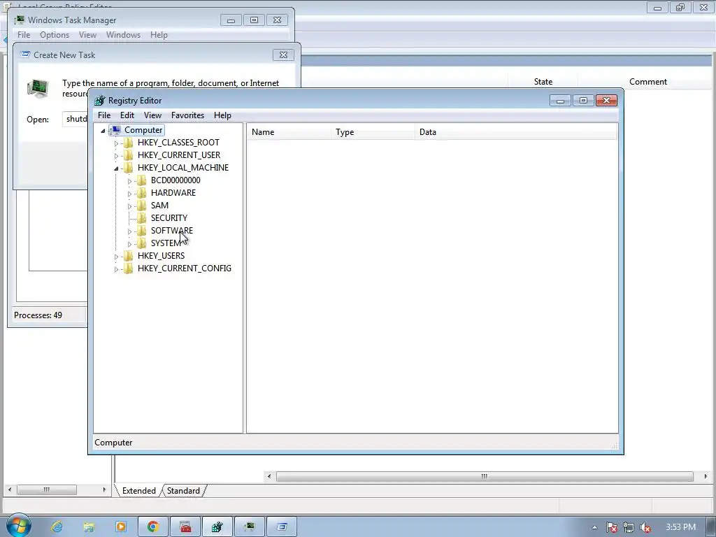Click the Registry Editor title bar icon

pos(99,101)
